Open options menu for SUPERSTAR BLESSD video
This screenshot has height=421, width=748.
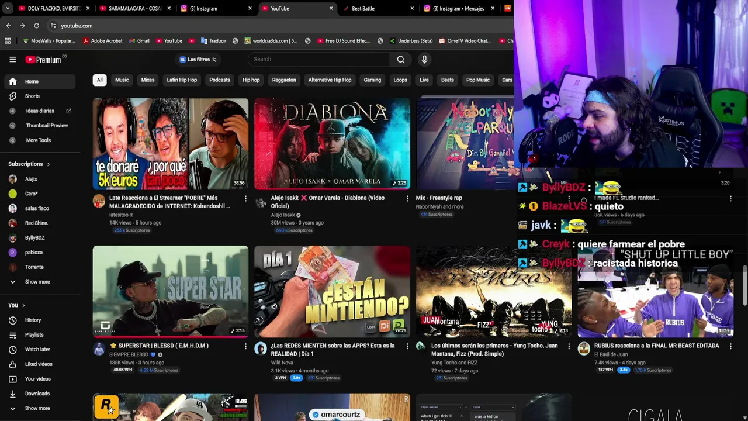pyautogui.click(x=245, y=346)
